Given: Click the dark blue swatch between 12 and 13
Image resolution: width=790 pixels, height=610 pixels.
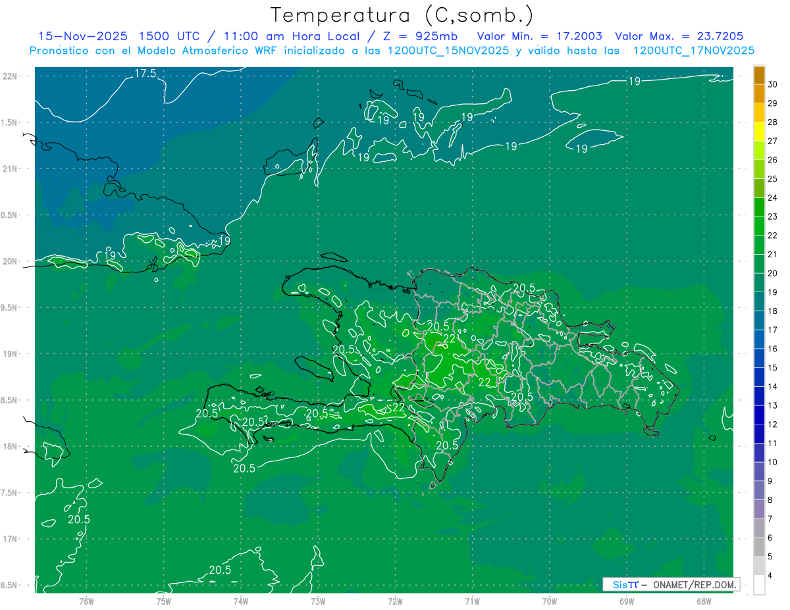Looking at the screenshot, I should [x=759, y=415].
